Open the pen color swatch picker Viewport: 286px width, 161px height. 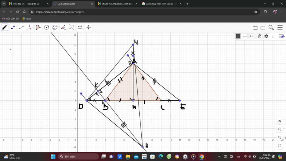(238, 36)
